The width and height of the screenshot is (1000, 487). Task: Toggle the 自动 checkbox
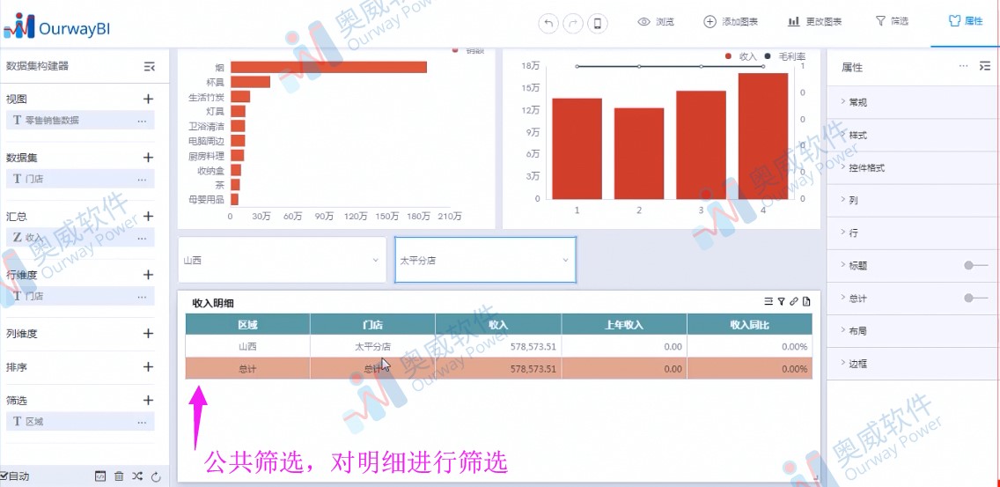point(4,476)
